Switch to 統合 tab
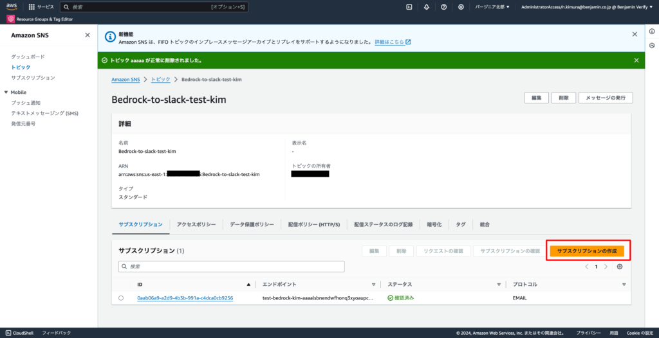 pyautogui.click(x=485, y=225)
